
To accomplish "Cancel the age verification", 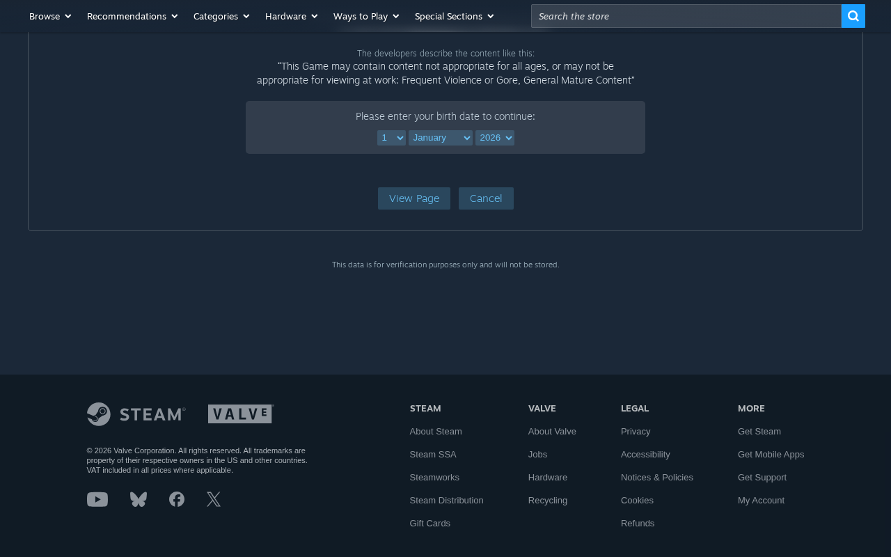I will pyautogui.click(x=486, y=198).
